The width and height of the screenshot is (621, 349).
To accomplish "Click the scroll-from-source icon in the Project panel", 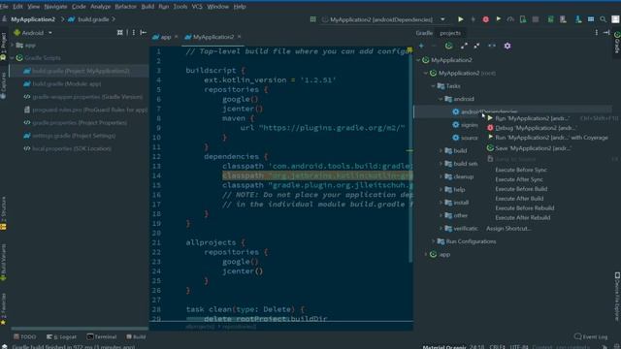I will tap(120, 32).
